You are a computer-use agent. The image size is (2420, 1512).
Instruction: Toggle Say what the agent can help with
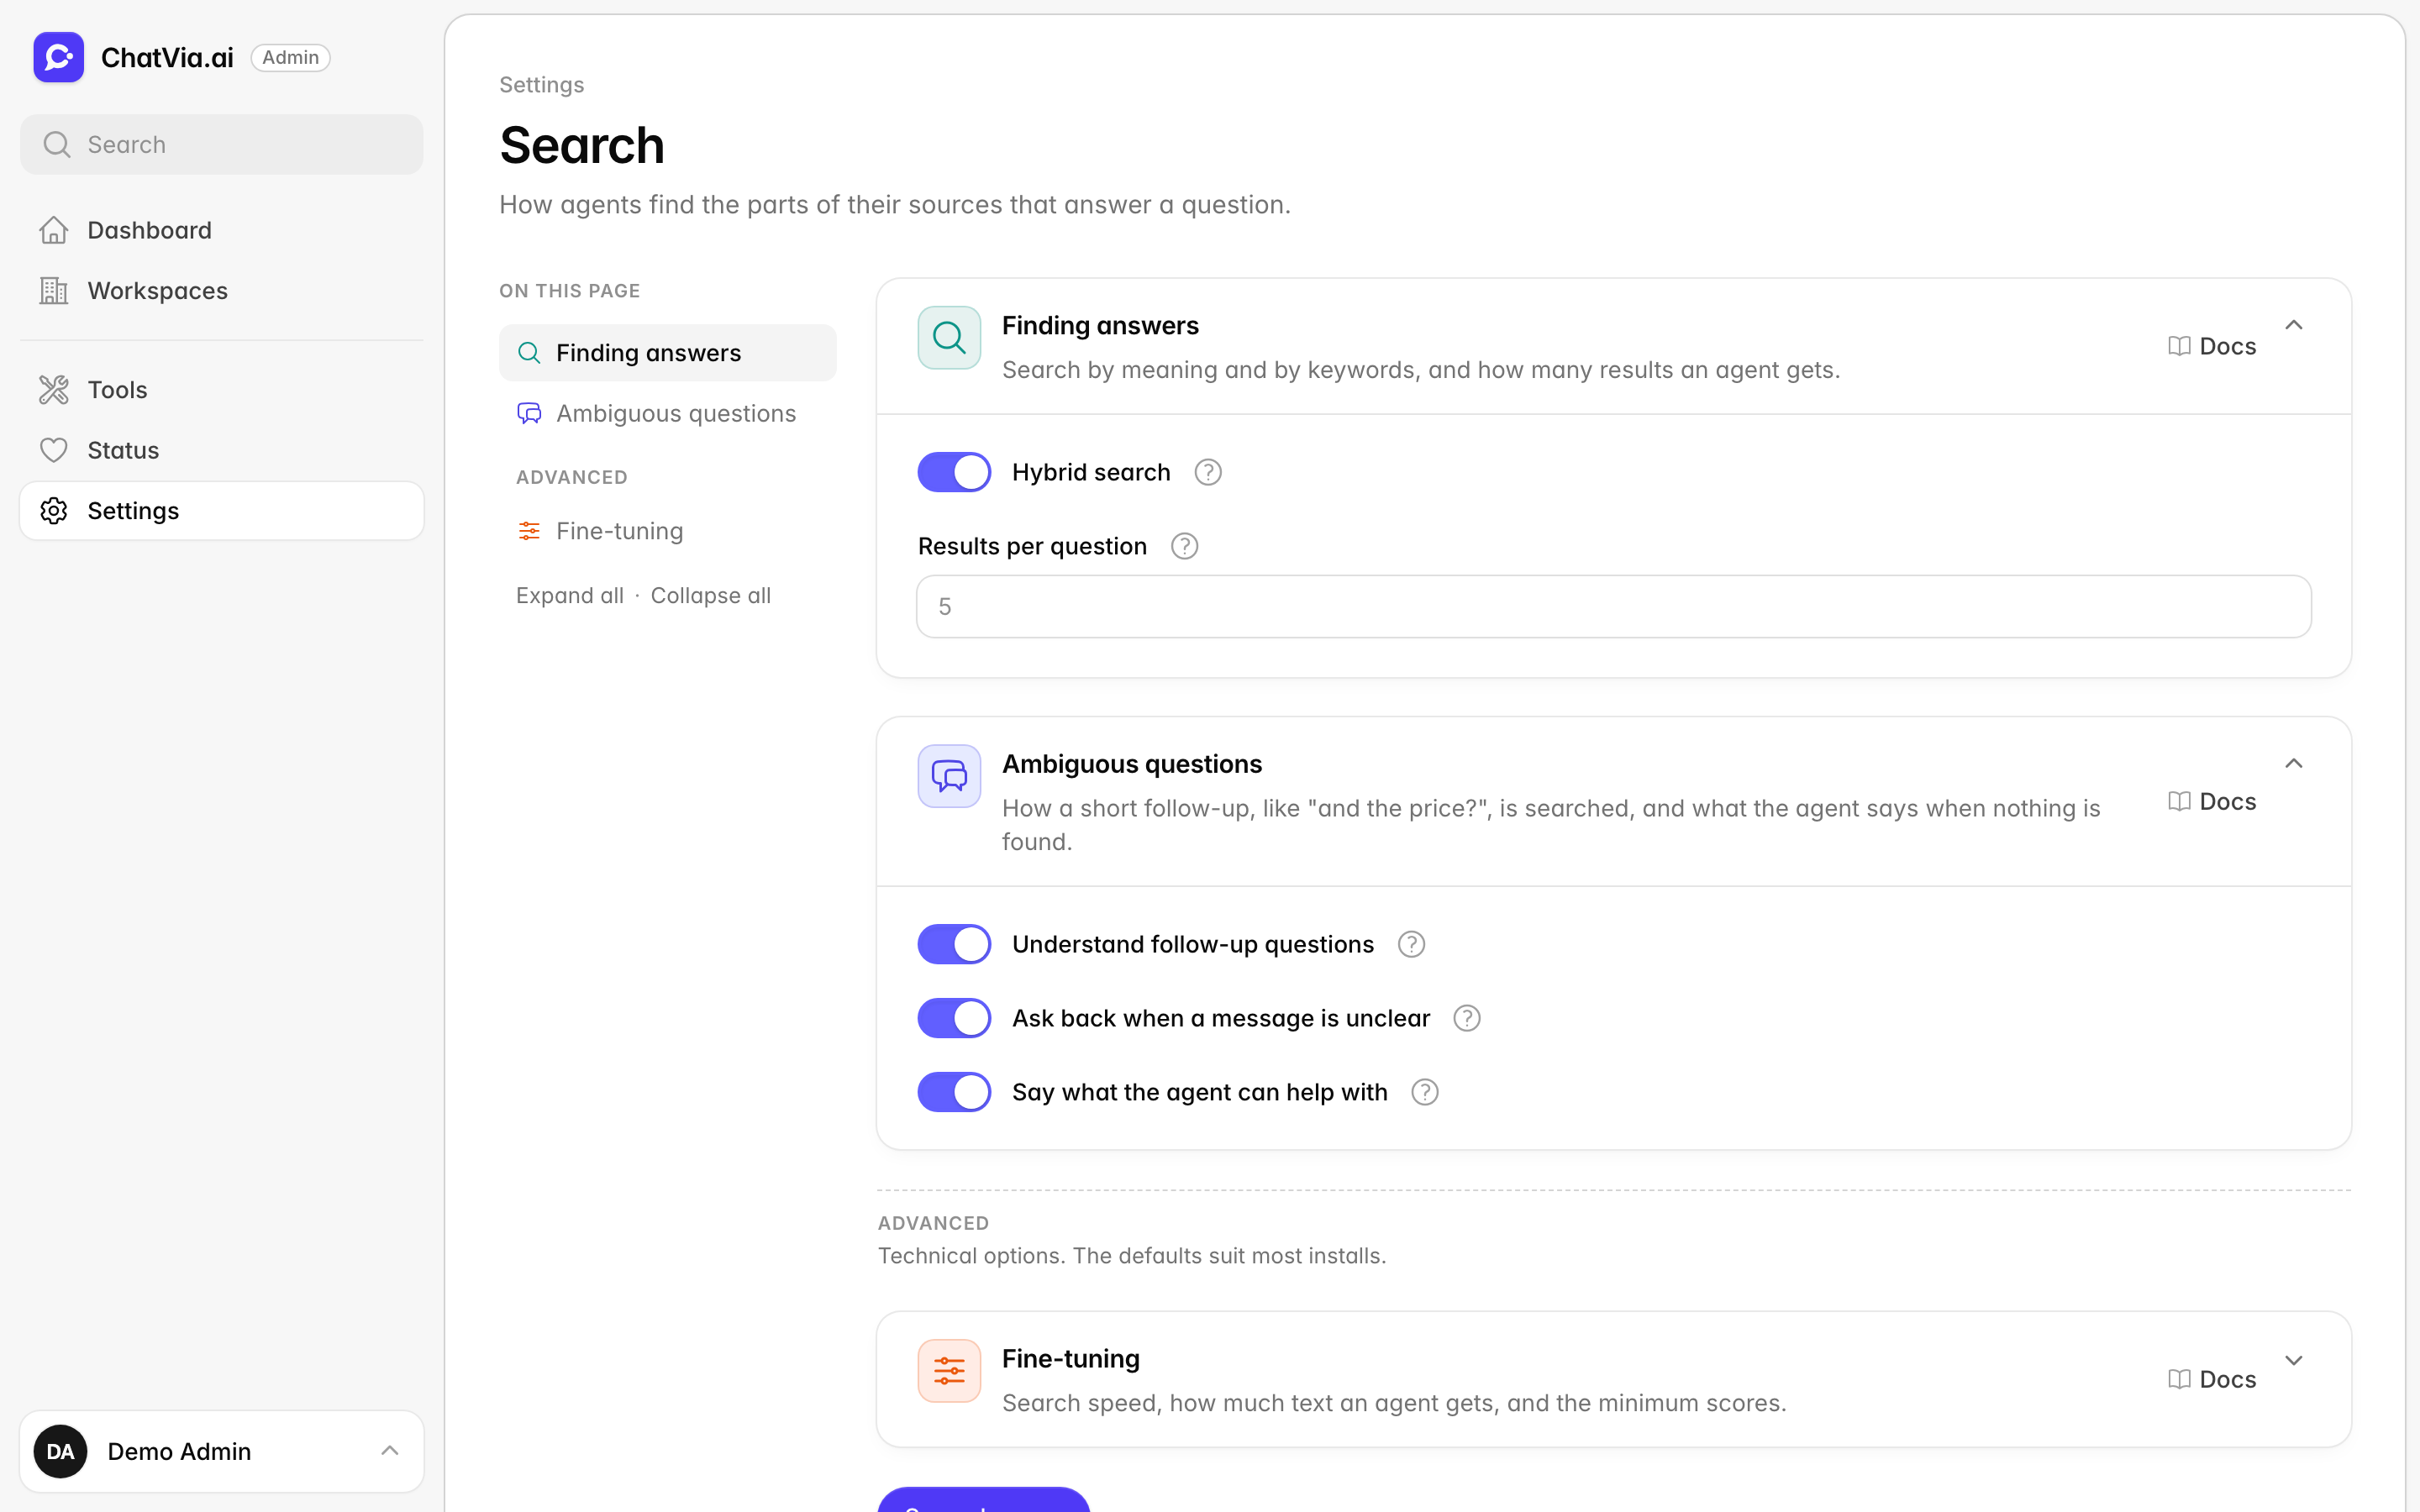954,1092
